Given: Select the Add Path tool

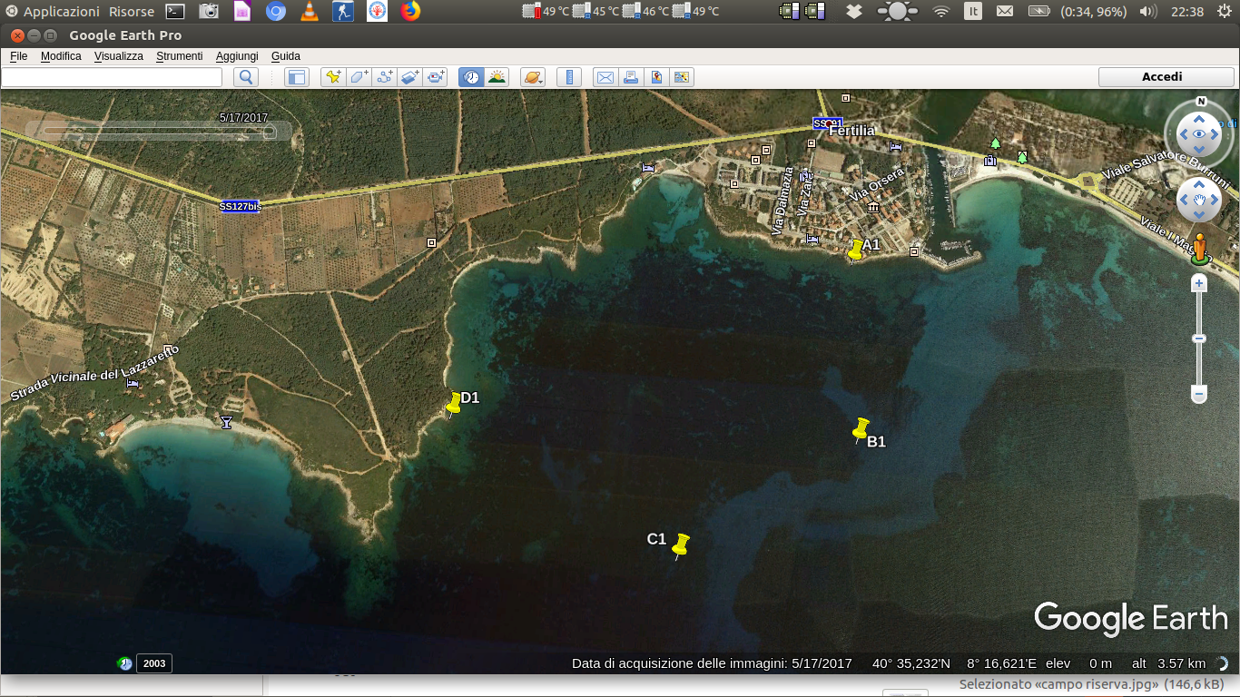Looking at the screenshot, I should 384,77.
